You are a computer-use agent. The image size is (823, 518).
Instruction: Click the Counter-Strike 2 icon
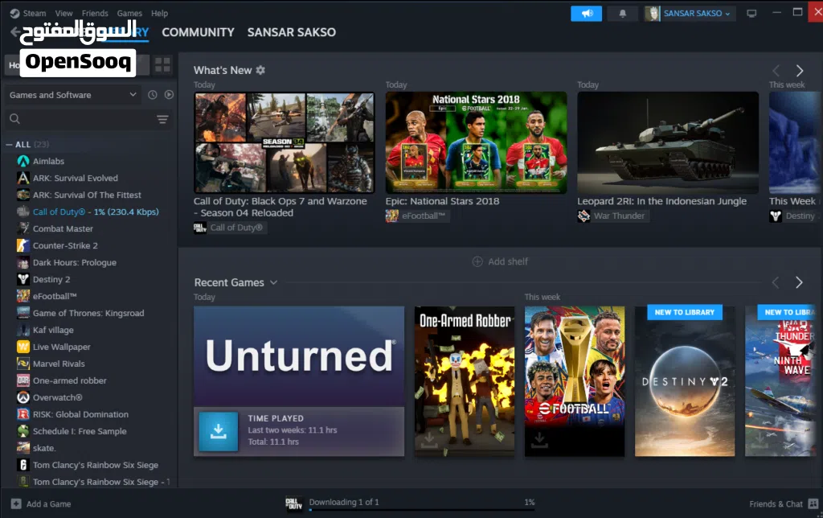(23, 245)
